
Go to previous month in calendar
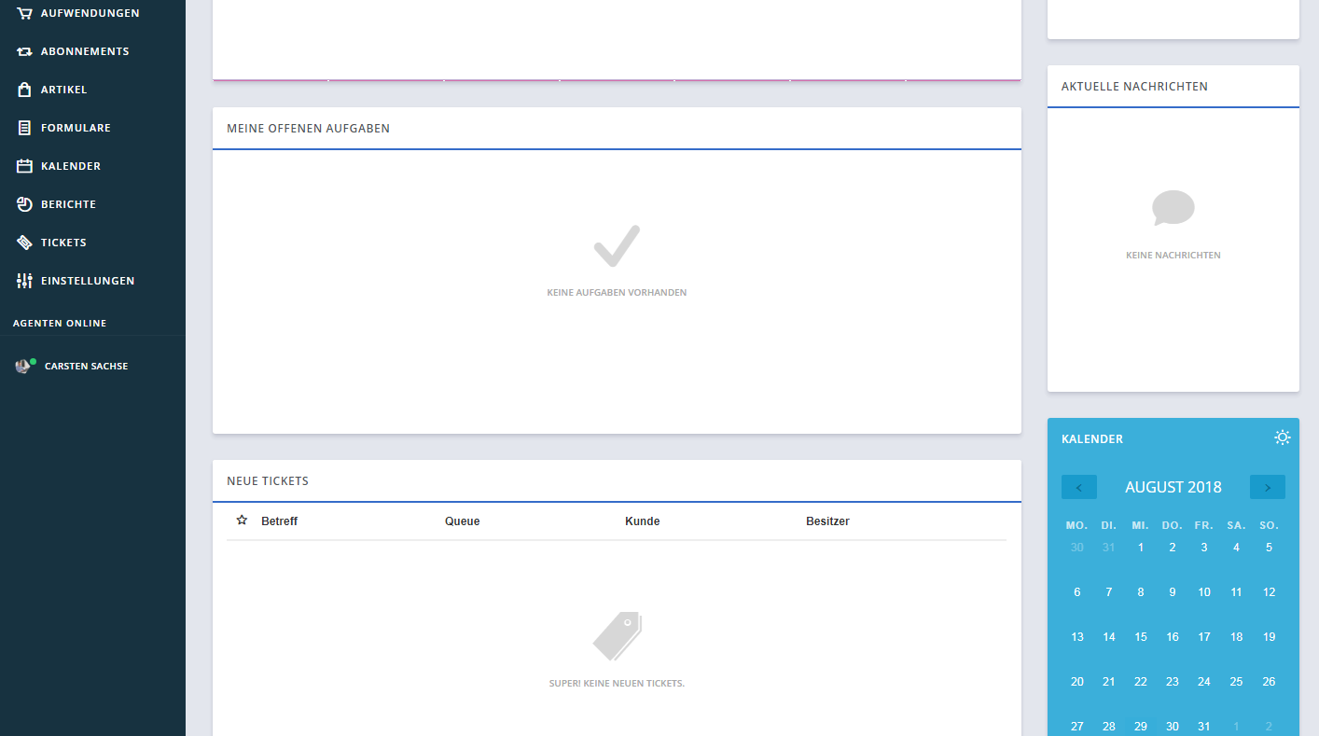click(1079, 487)
